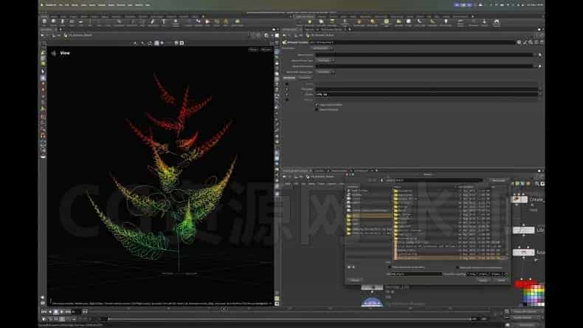This screenshot has height=328, width=583.
Task: Select the Grid tool on Create shelf
Action: pyautogui.click(x=80, y=22)
